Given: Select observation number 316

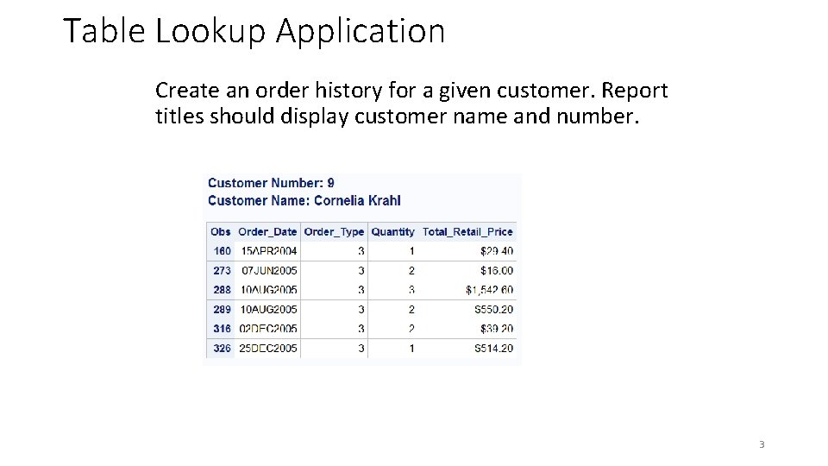Looking at the screenshot, I should (x=222, y=329).
